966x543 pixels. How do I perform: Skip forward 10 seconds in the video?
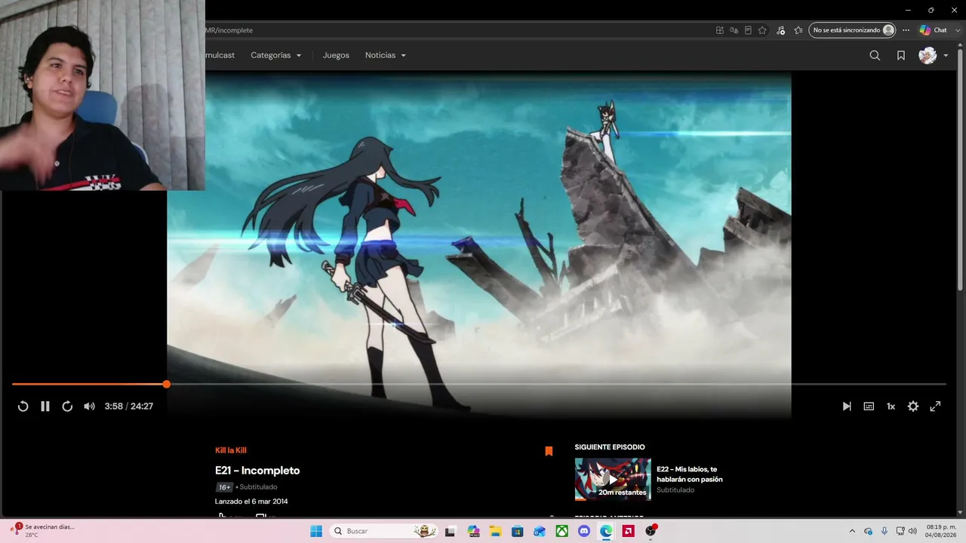click(67, 406)
